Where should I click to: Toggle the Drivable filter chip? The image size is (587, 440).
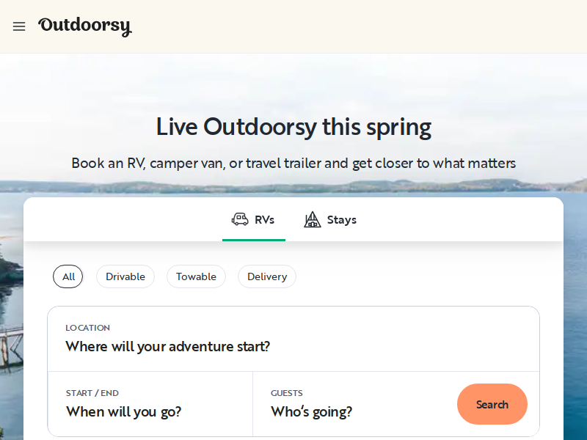click(125, 276)
